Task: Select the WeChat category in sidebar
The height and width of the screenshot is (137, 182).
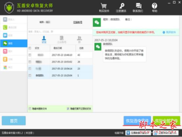Action: pyautogui.click(x=14, y=43)
